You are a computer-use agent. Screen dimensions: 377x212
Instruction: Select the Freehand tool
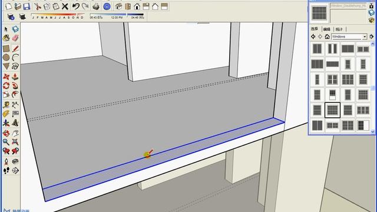tap(15, 67)
